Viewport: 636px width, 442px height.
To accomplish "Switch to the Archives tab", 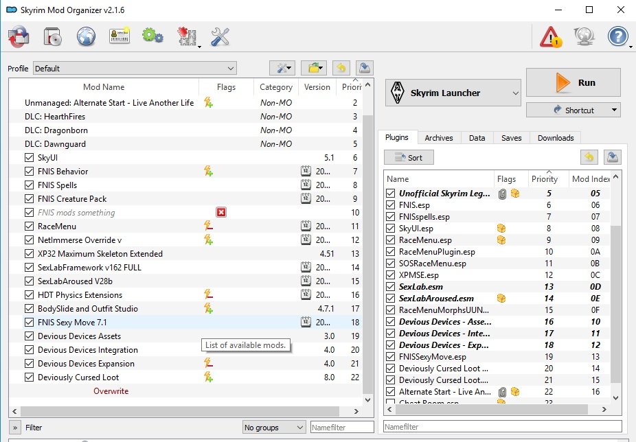I will pos(438,138).
